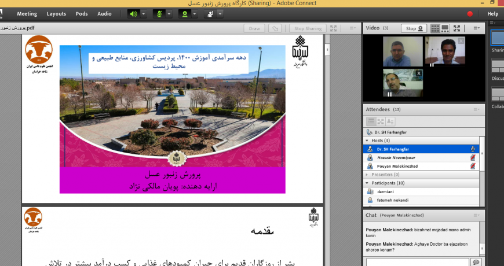
Task: Open Share pod options menu
Action: tap(353, 28)
